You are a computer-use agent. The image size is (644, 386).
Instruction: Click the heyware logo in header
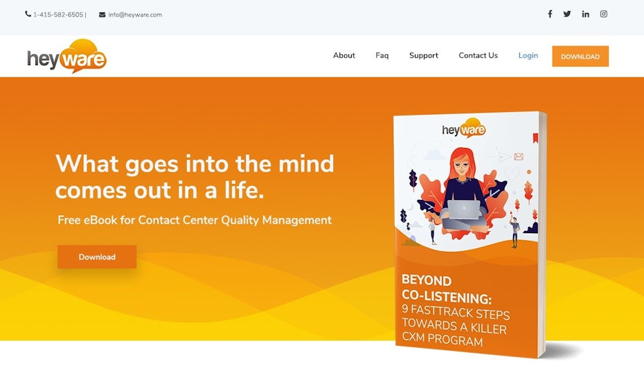pyautogui.click(x=67, y=56)
